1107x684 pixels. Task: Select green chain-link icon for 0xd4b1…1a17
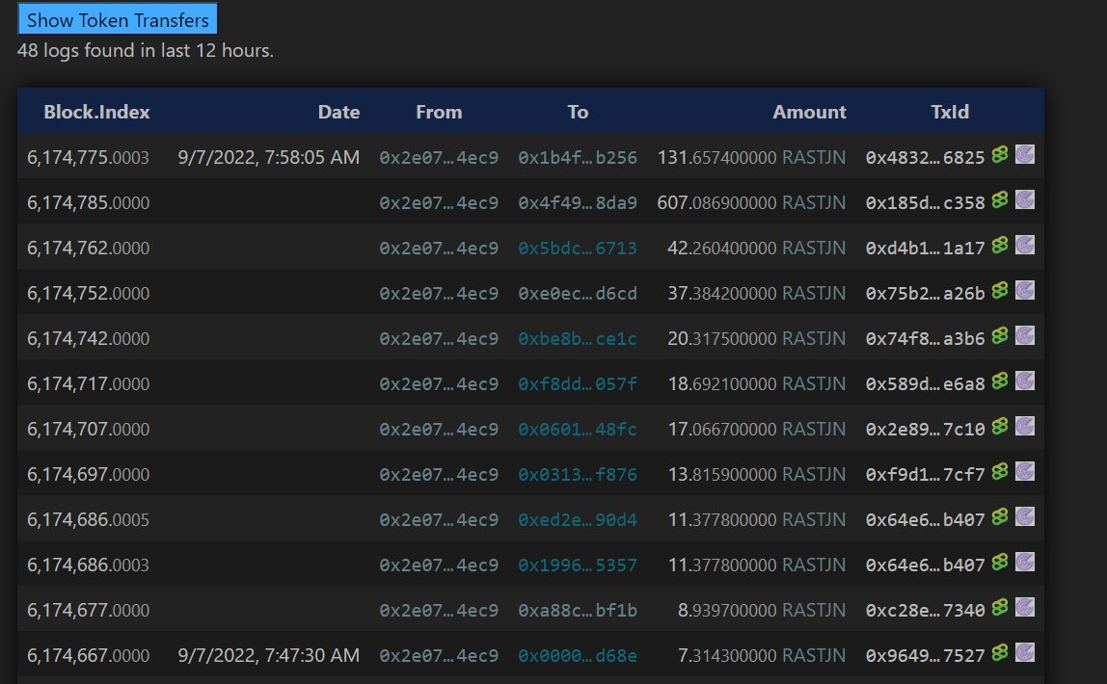(1000, 245)
